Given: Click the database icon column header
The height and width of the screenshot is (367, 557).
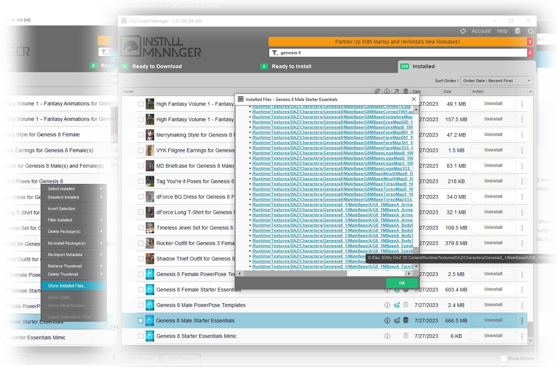Looking at the screenshot, I should click(x=406, y=91).
